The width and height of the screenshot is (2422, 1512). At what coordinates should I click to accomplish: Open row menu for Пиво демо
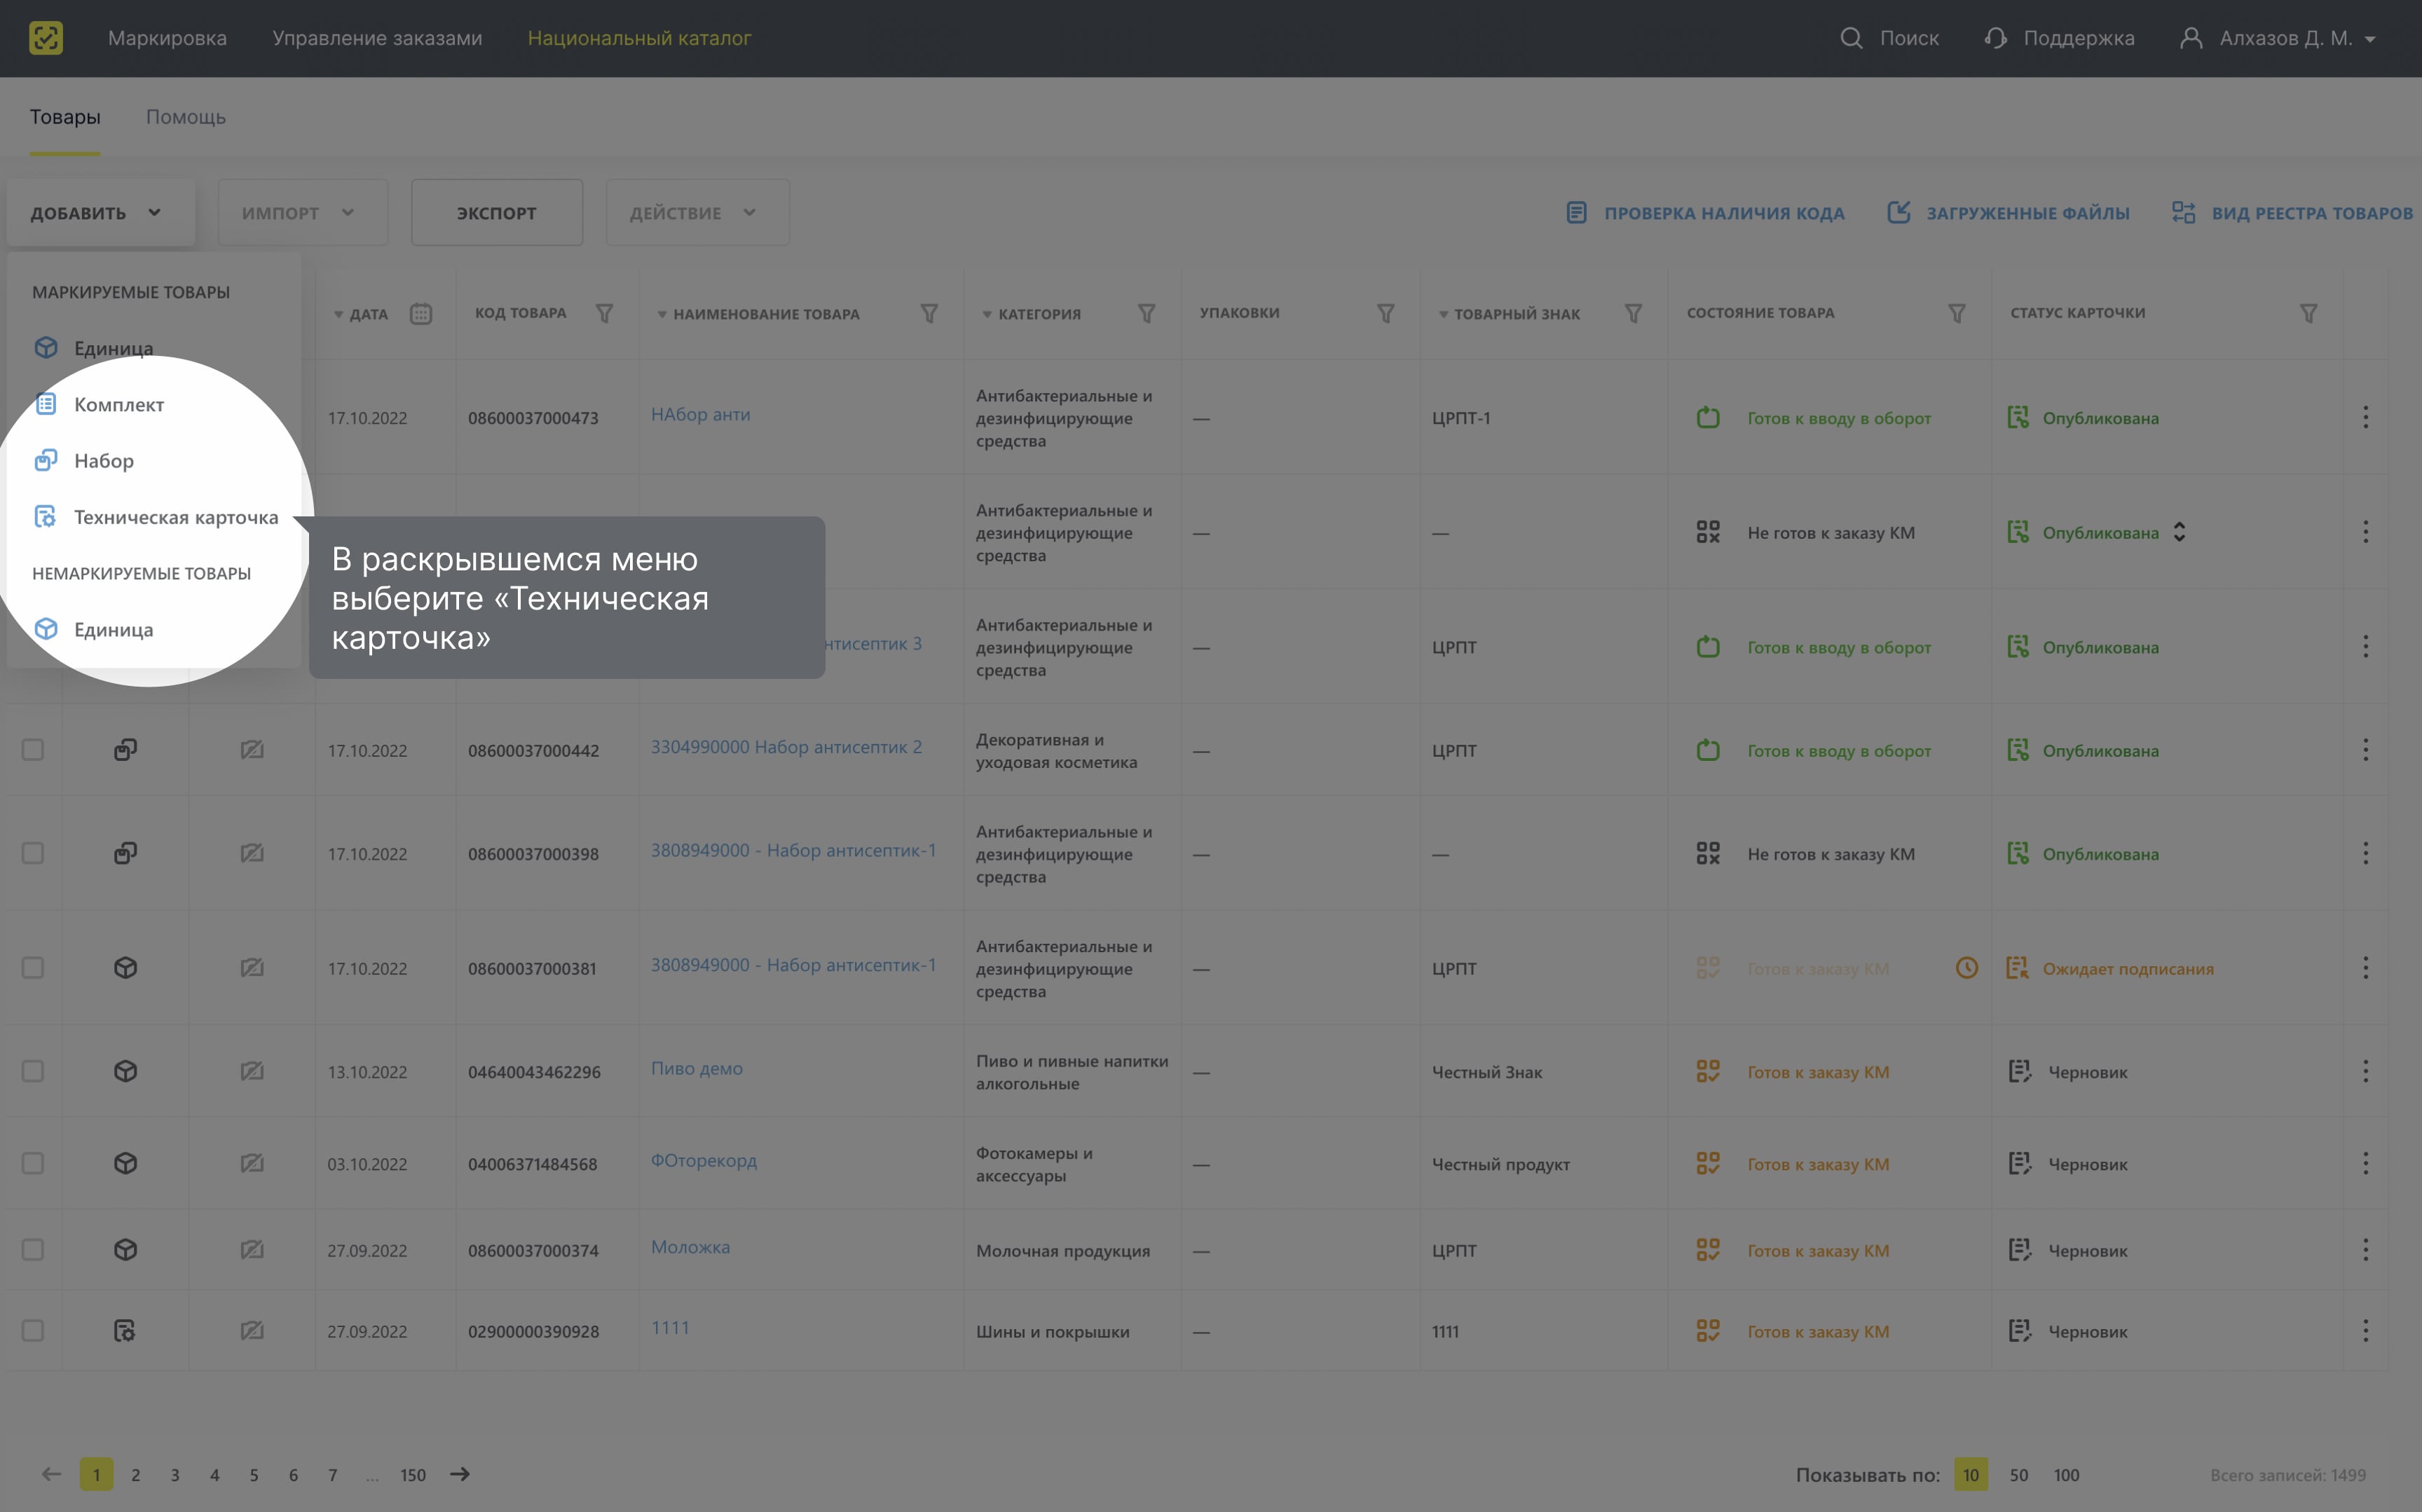click(x=2365, y=1071)
